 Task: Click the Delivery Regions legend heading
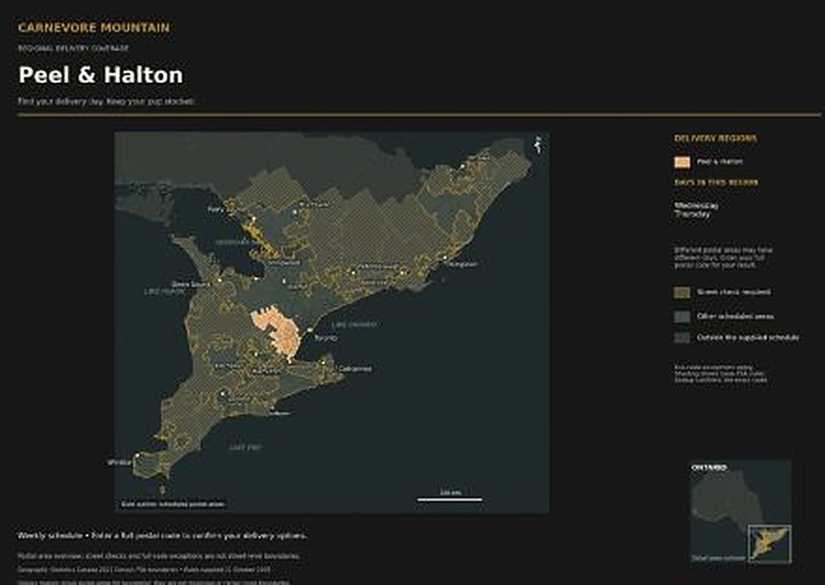click(x=716, y=138)
